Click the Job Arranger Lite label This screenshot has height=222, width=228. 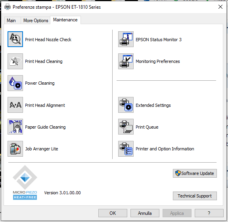point(42,149)
